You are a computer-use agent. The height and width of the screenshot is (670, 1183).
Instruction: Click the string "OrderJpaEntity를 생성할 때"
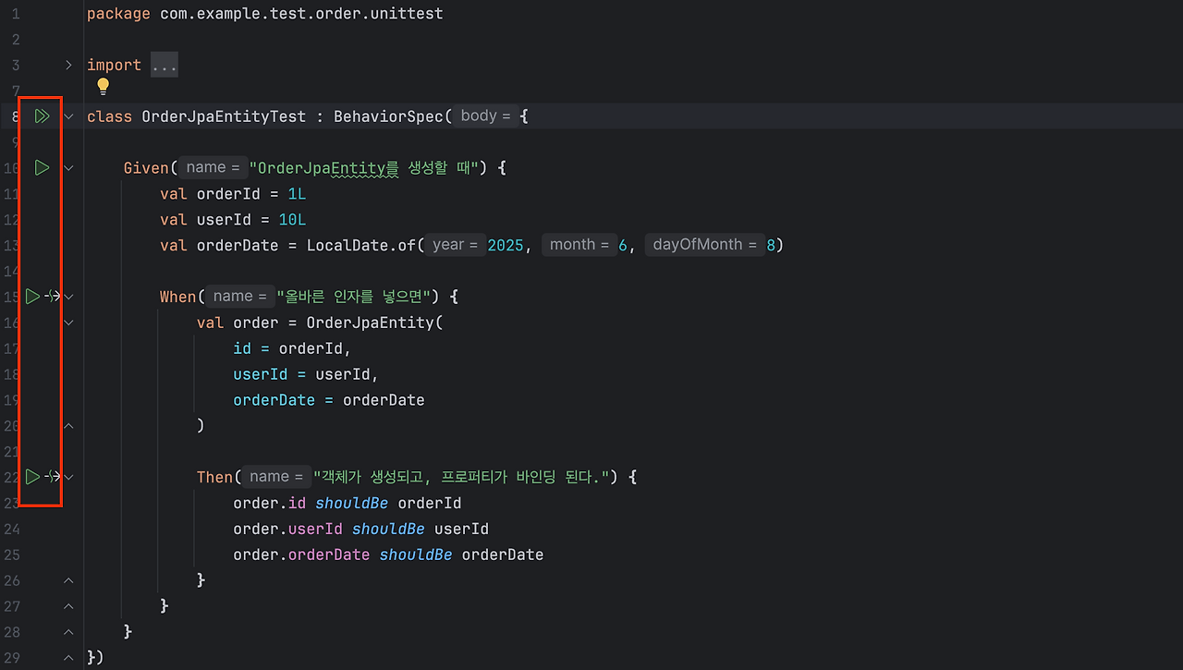point(363,168)
